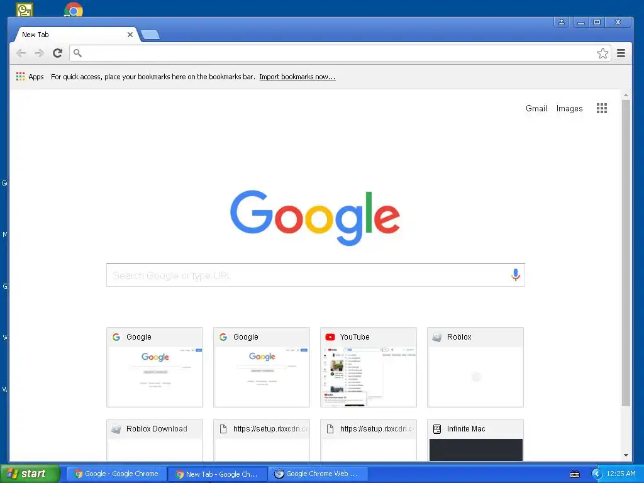The height and width of the screenshot is (483, 644).
Task: Minimize the Chrome window
Action: click(580, 22)
